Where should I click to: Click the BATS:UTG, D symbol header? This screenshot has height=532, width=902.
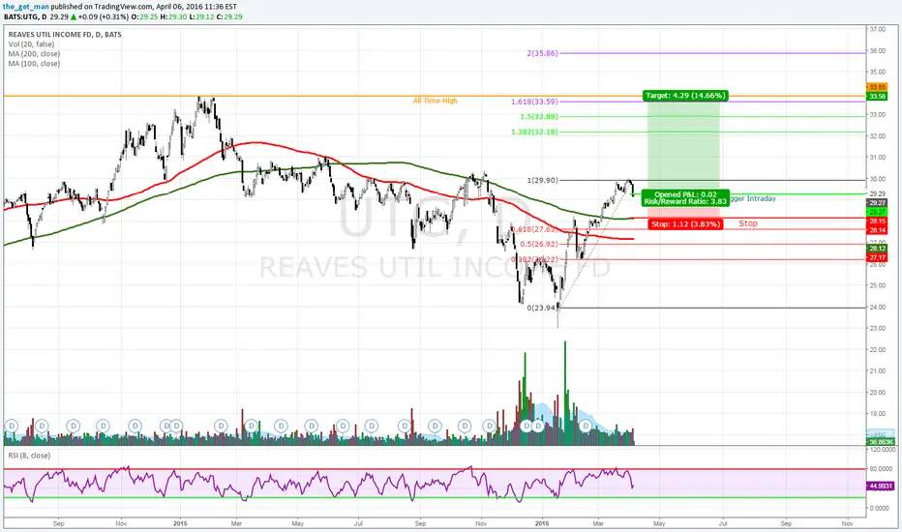(25, 16)
